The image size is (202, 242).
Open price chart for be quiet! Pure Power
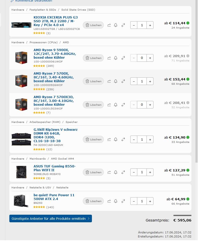(x=109, y=201)
